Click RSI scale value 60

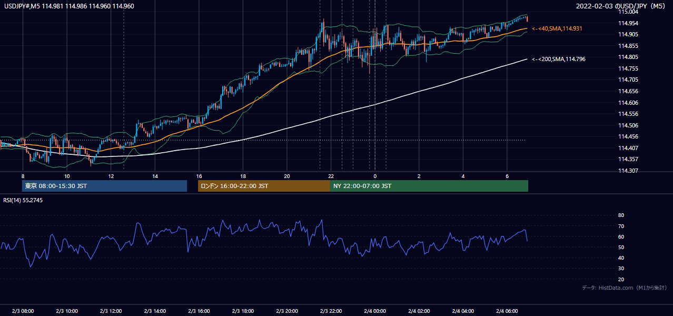[x=621, y=236]
